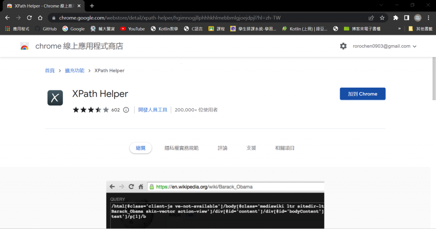Click the Wikipedia screenshot preview image
The width and height of the screenshot is (436, 229).
click(x=215, y=205)
